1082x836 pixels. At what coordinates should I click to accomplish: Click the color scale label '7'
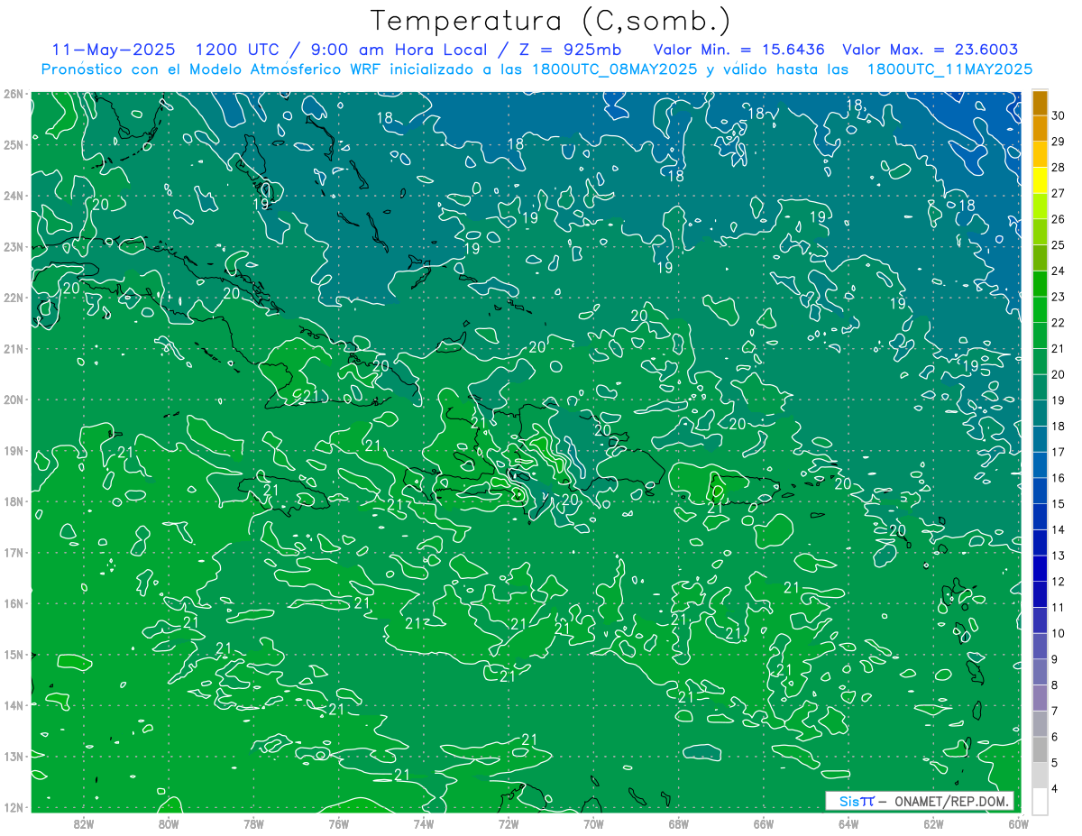(x=1055, y=711)
